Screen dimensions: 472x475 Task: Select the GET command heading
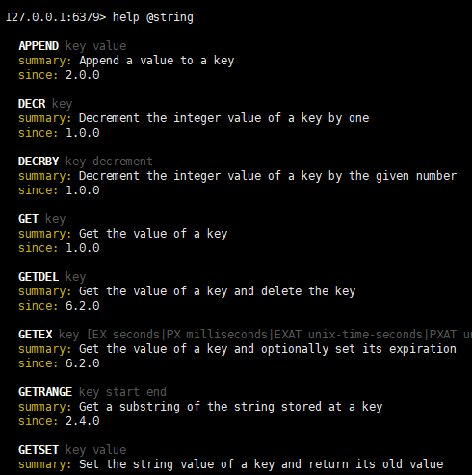[x=28, y=219]
